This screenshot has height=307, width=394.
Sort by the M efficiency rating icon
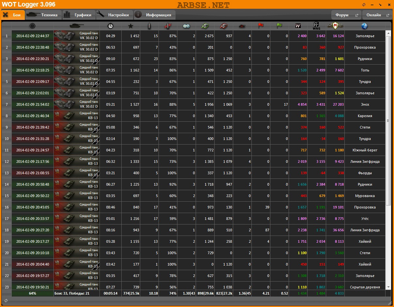click(x=335, y=26)
